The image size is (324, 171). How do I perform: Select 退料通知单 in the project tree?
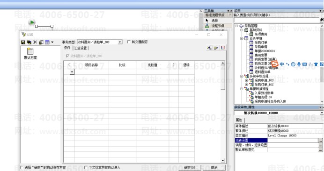pyautogui.click(x=262, y=72)
